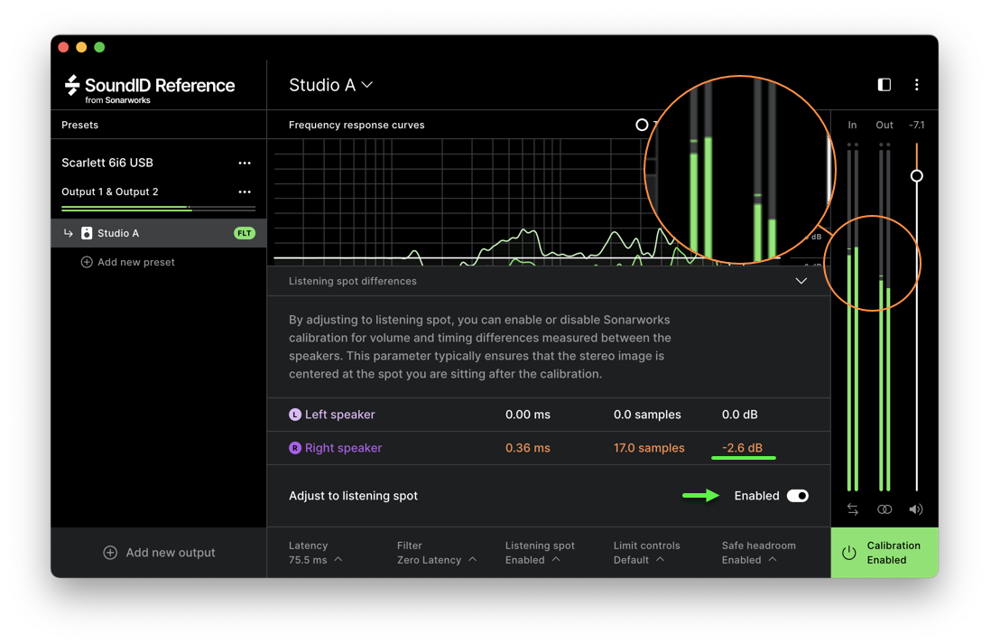Click the In meter label
Screen dimensions: 991x644
[853, 126]
